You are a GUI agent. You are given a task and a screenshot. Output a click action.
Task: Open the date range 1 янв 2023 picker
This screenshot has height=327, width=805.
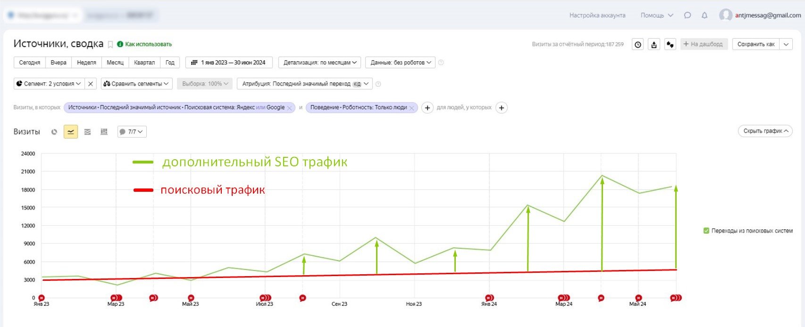click(x=228, y=63)
